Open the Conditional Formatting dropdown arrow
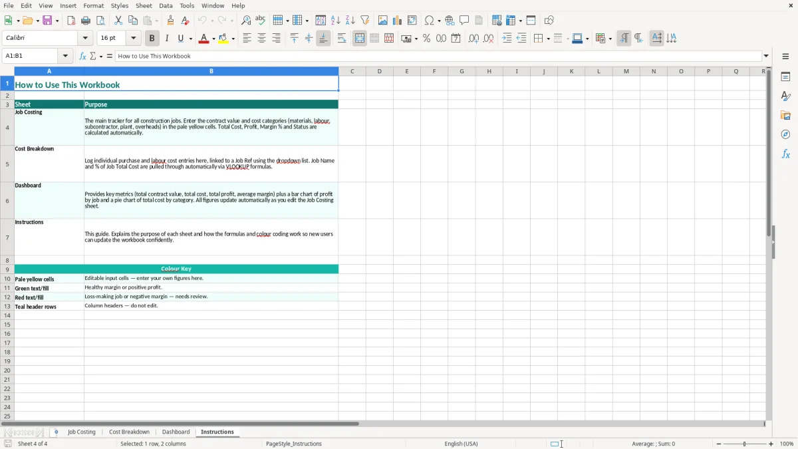798x449 pixels. point(610,39)
